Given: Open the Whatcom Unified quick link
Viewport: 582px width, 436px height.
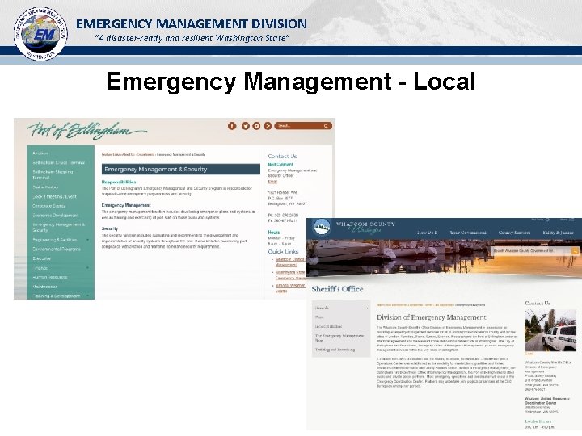Looking at the screenshot, I should (x=291, y=262).
